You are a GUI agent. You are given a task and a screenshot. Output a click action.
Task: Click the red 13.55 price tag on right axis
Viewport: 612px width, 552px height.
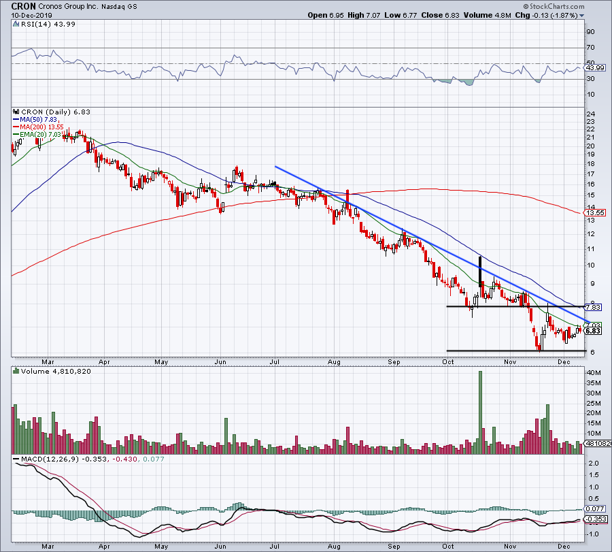[x=596, y=213]
